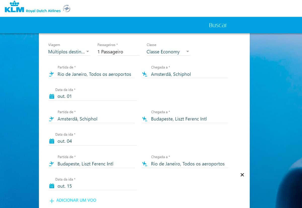Open the Classe Economy dropdown

[x=168, y=52]
